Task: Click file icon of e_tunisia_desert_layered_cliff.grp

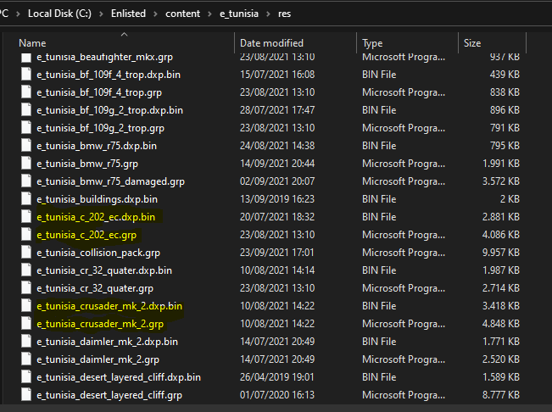Action: tap(26, 395)
